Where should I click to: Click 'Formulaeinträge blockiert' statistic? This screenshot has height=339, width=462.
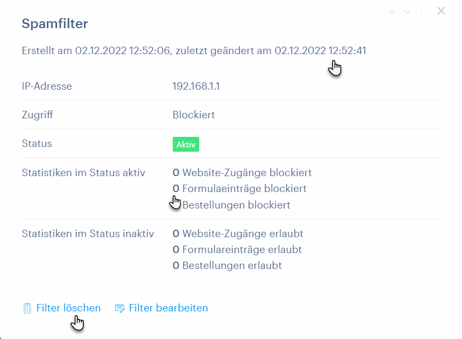point(244,188)
